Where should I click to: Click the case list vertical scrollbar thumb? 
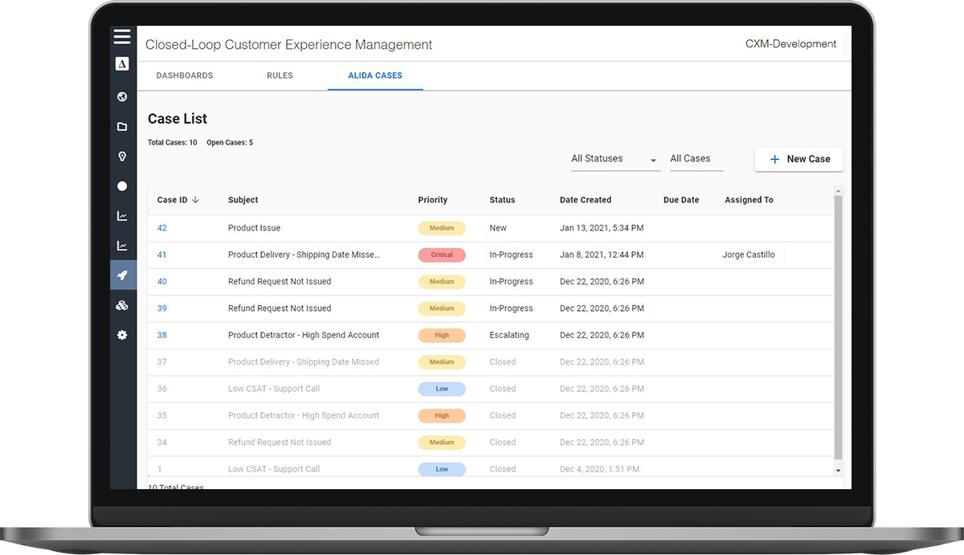pyautogui.click(x=839, y=327)
